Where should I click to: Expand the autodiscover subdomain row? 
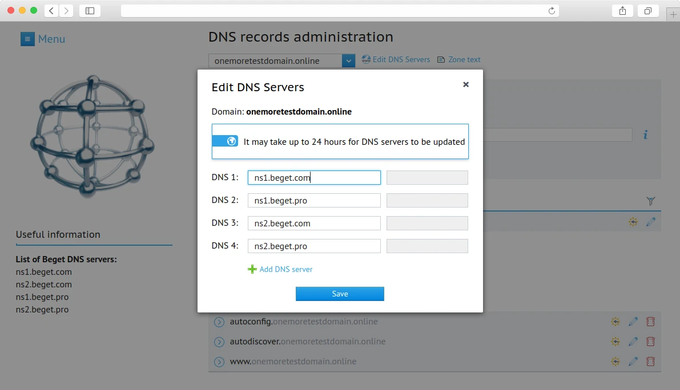(x=219, y=342)
